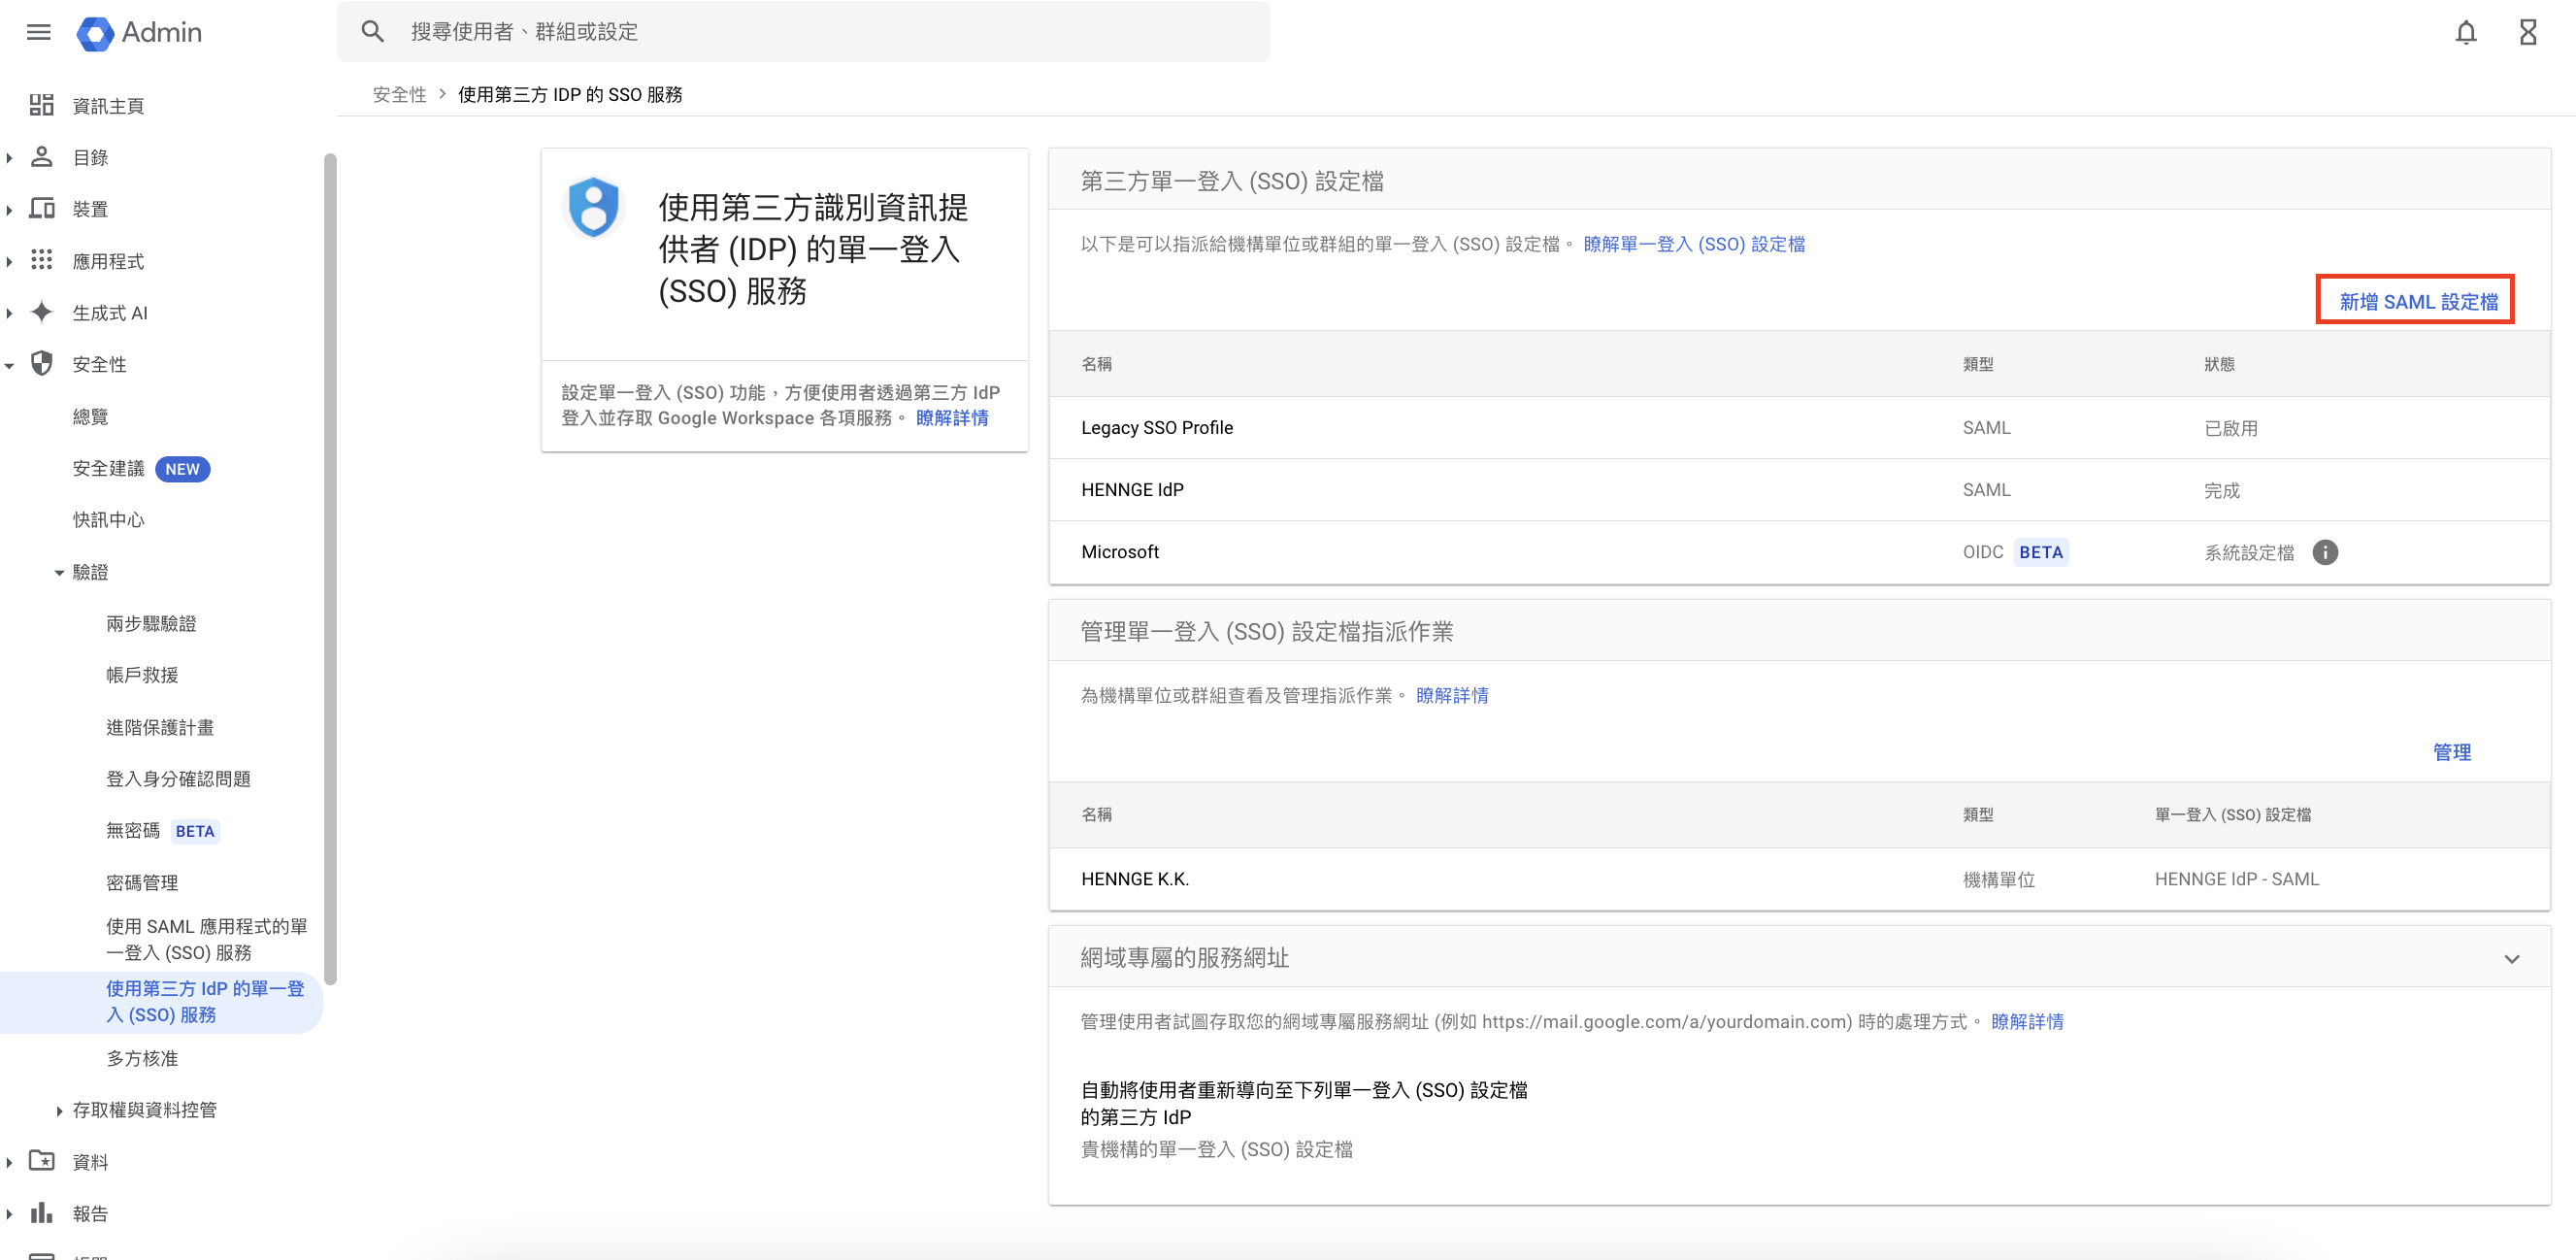
Task: Click the 生成式 AI sparkle icon
Action: [41, 312]
